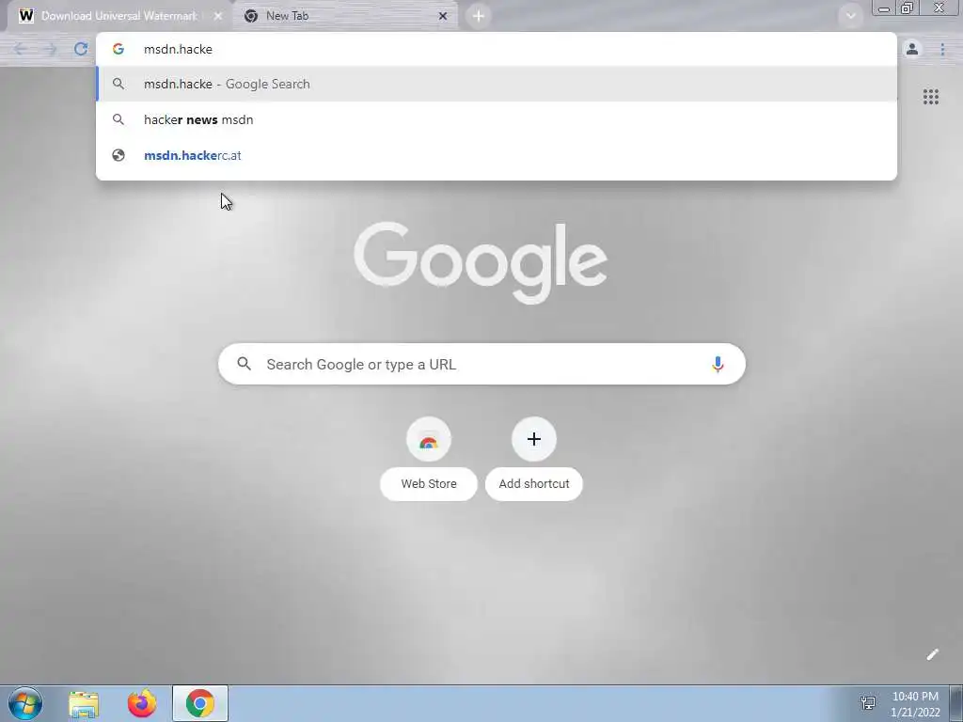Open a new tab with plus button
The image size is (963, 722).
479,16
